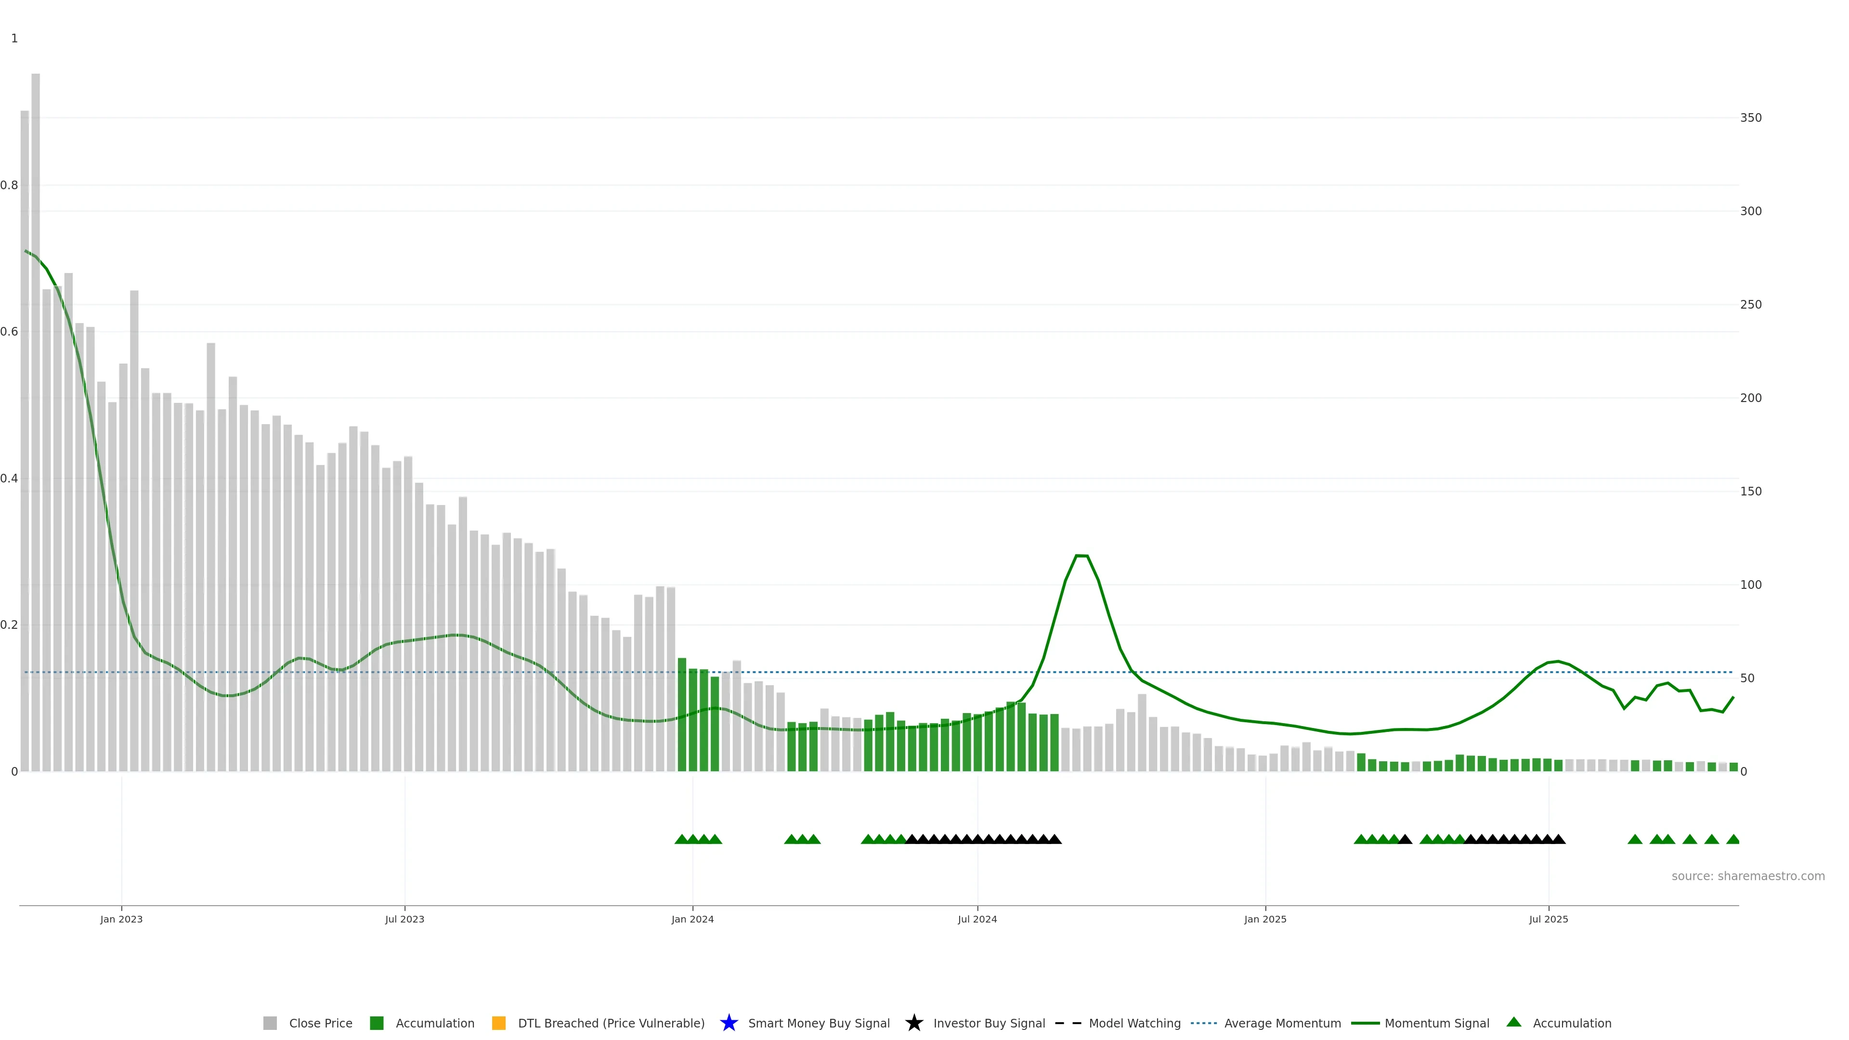Click the green Accumulation square legend icon

pos(376,1023)
